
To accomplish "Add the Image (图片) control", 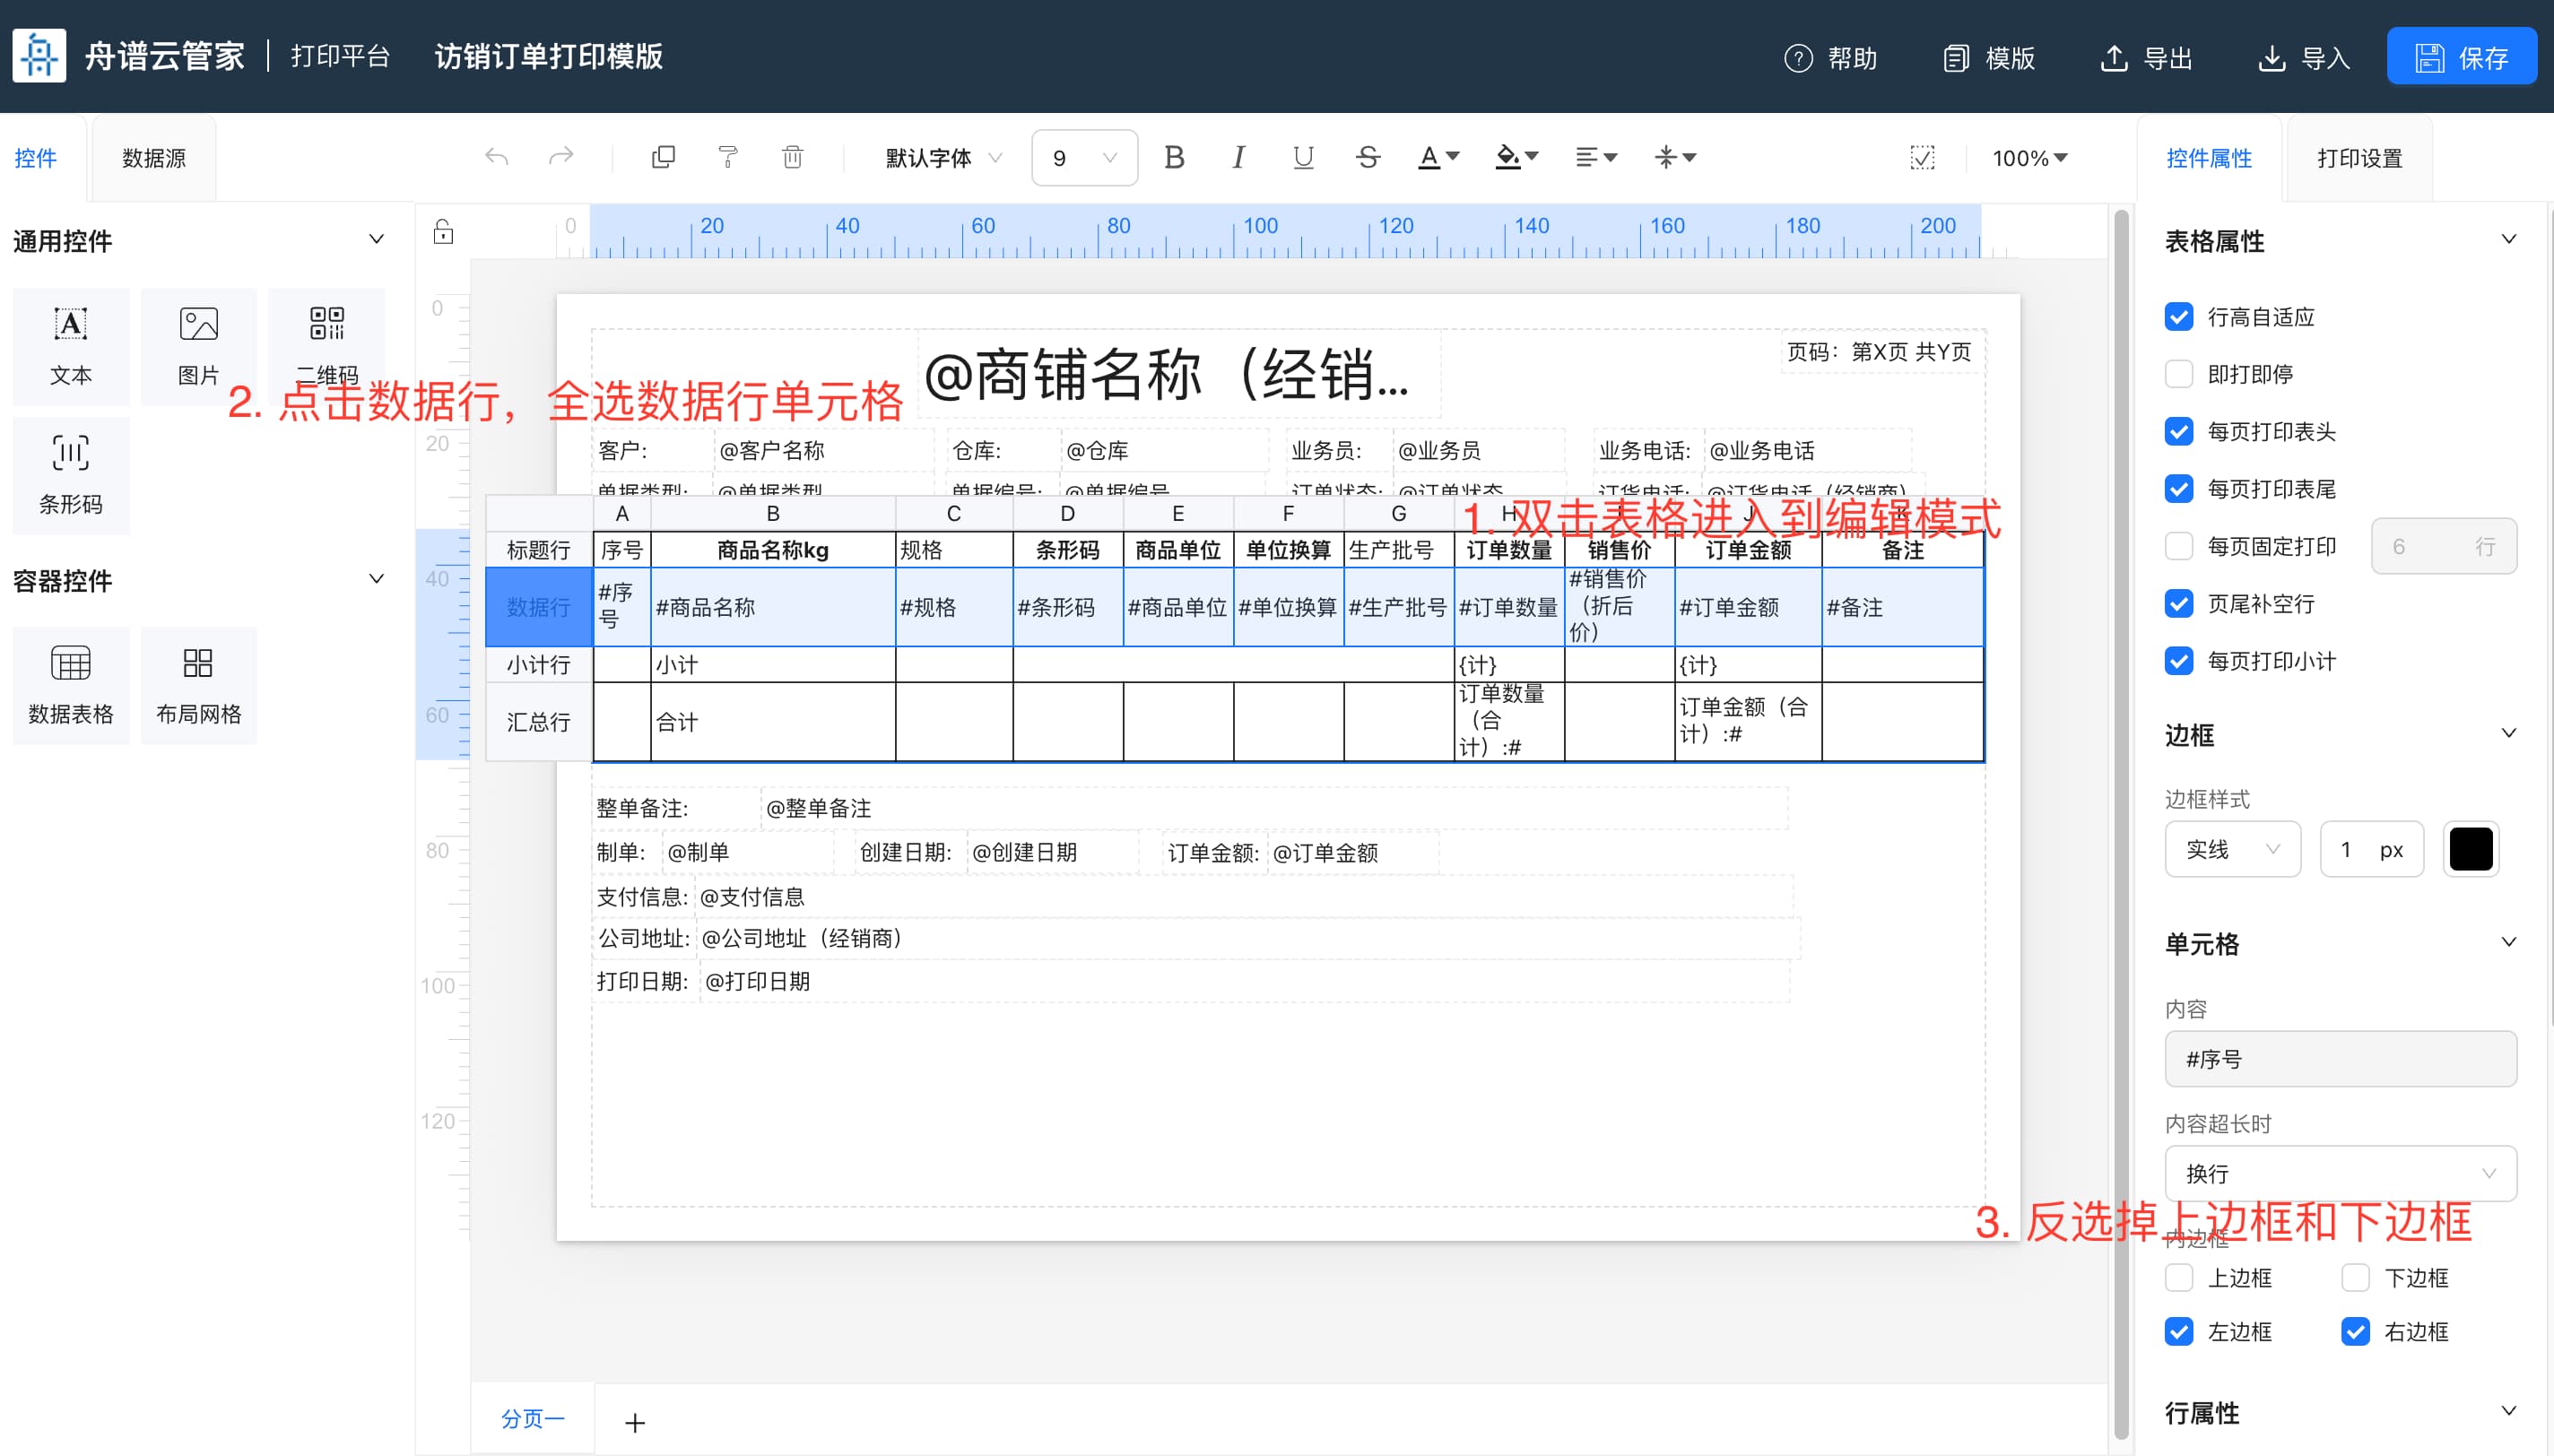I will [x=199, y=346].
